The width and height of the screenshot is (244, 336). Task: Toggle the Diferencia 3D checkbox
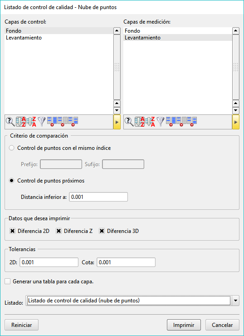[x=102, y=231]
